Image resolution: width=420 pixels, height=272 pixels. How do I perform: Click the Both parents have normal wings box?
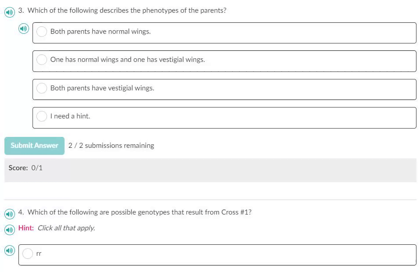tap(224, 33)
